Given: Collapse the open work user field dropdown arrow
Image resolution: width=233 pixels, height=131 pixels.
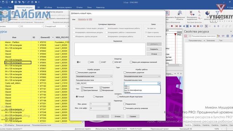Looking at the screenshot, I should pos(159,84).
